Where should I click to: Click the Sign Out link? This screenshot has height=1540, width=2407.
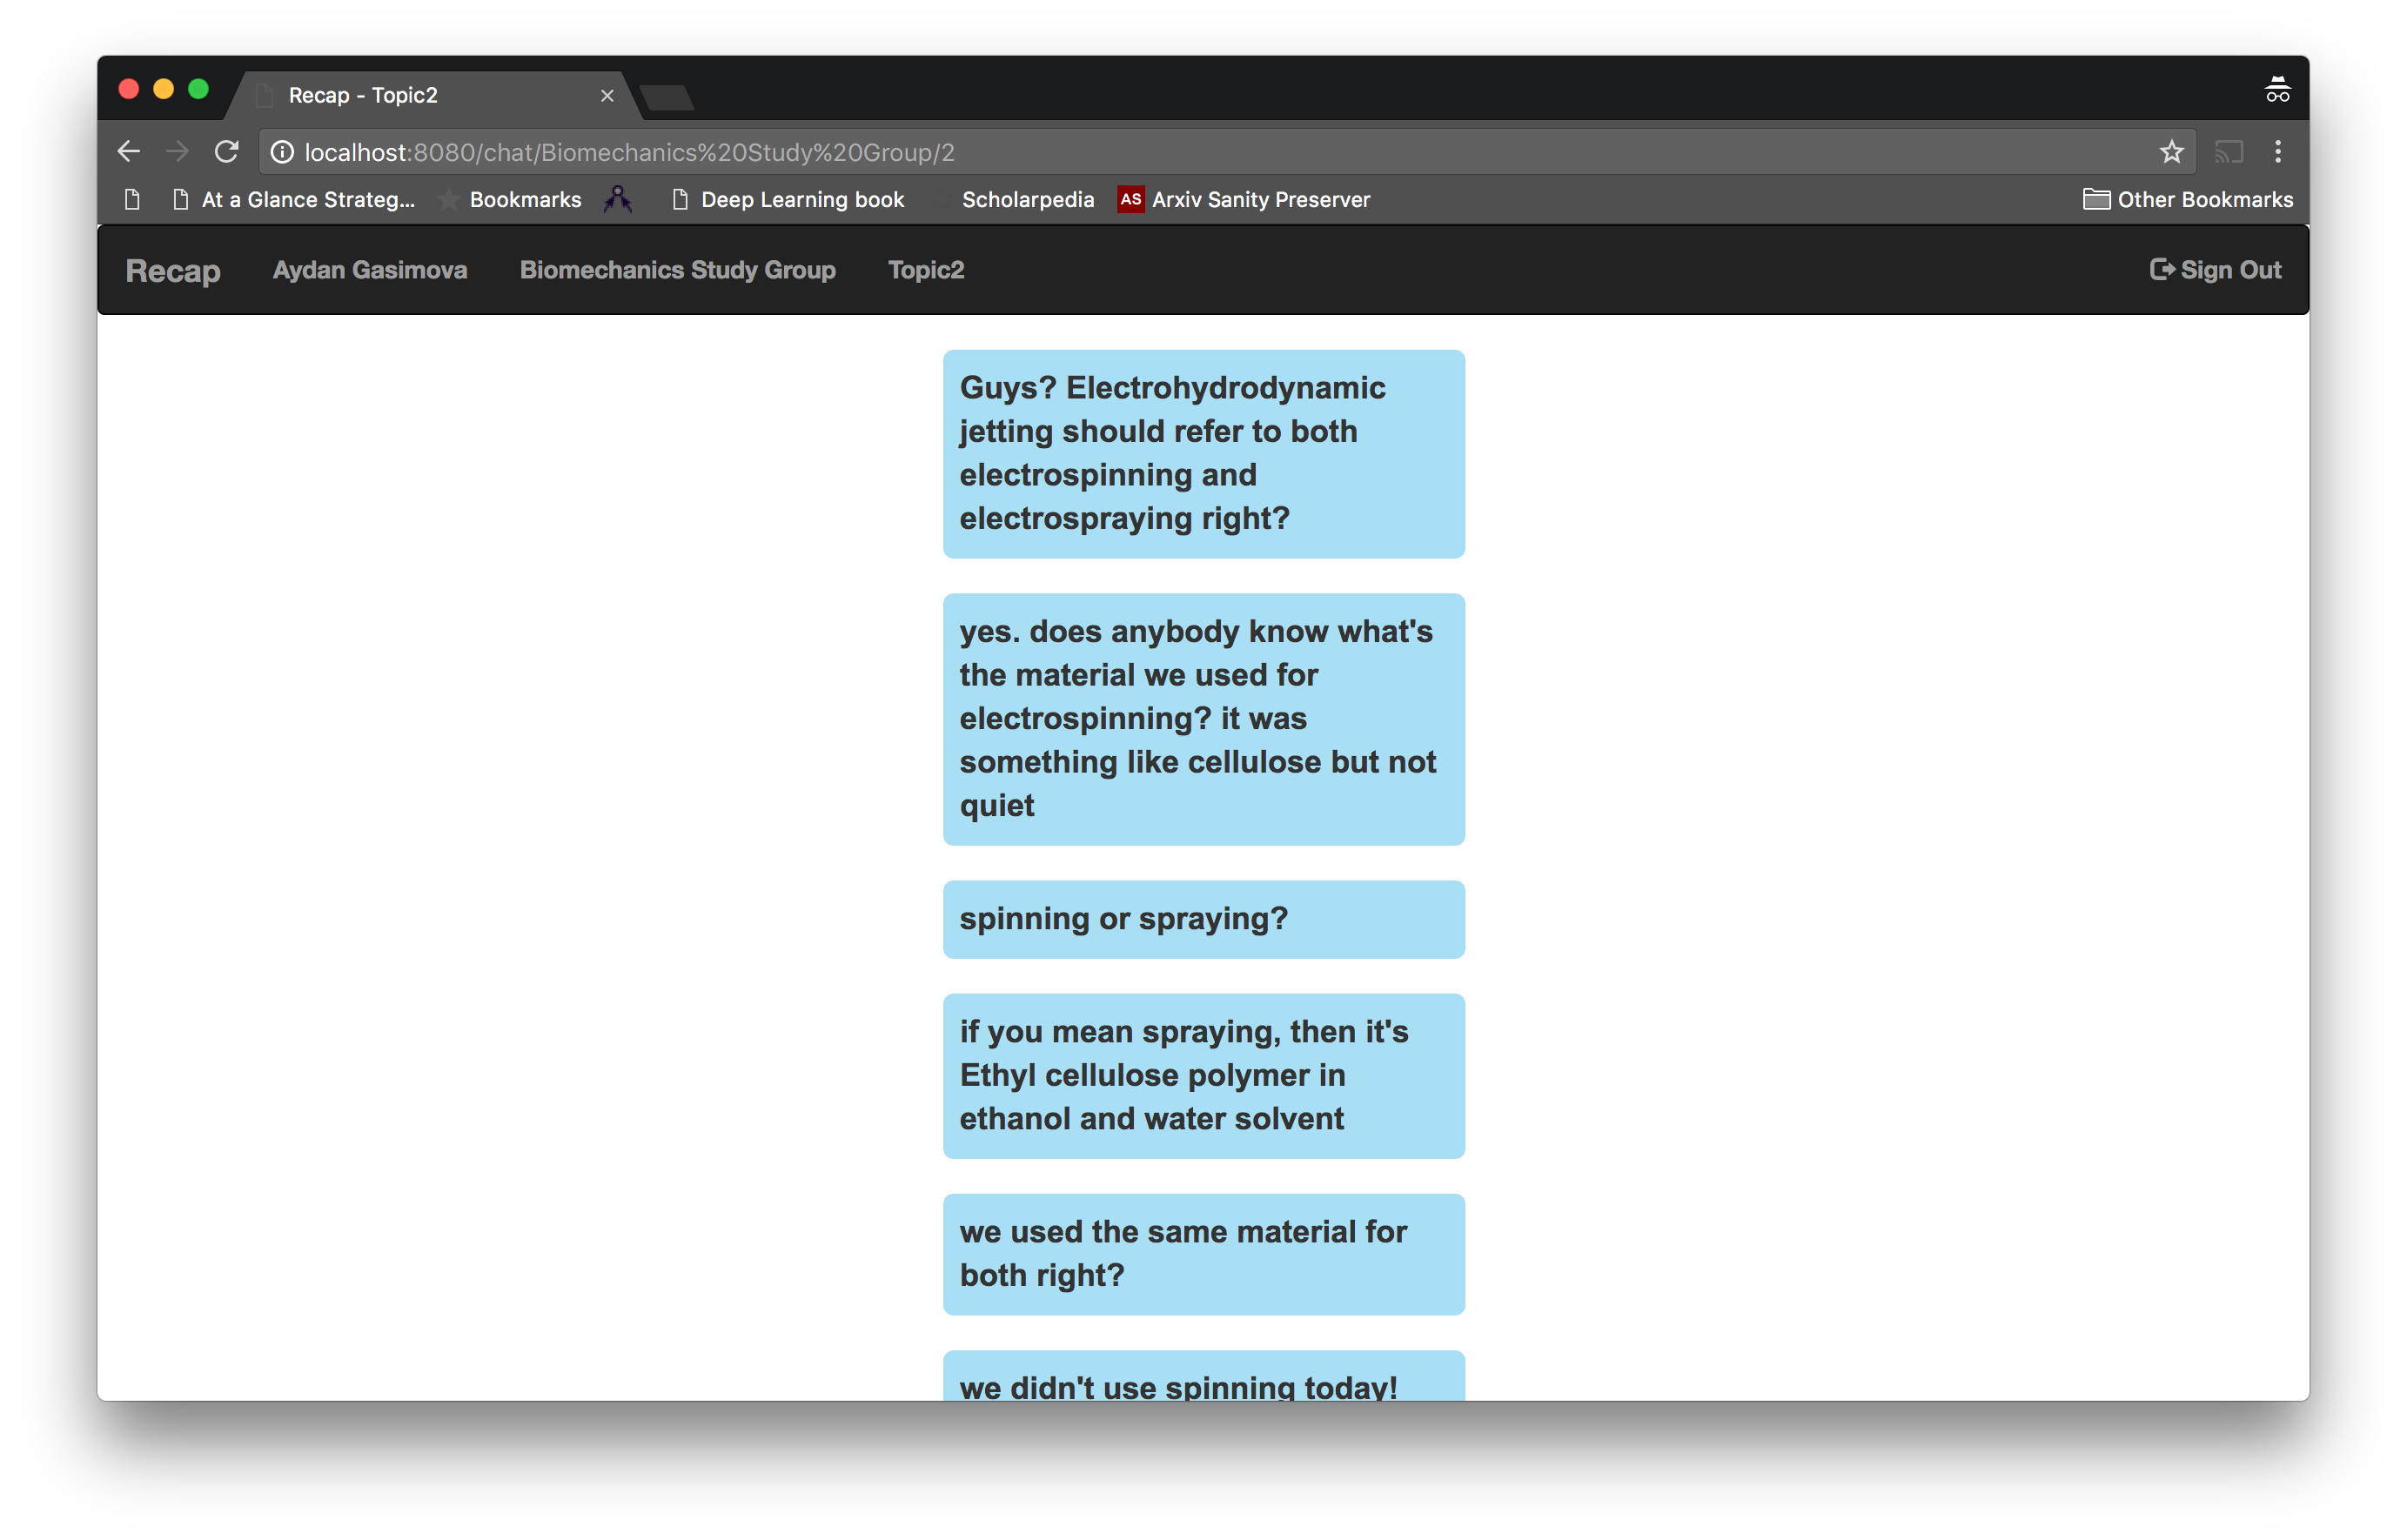(2216, 270)
